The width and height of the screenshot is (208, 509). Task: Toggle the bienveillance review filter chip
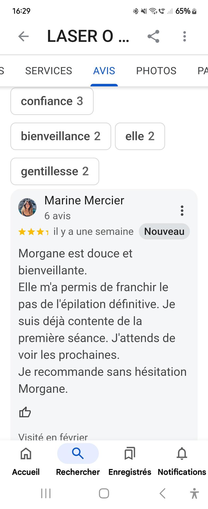point(61,136)
